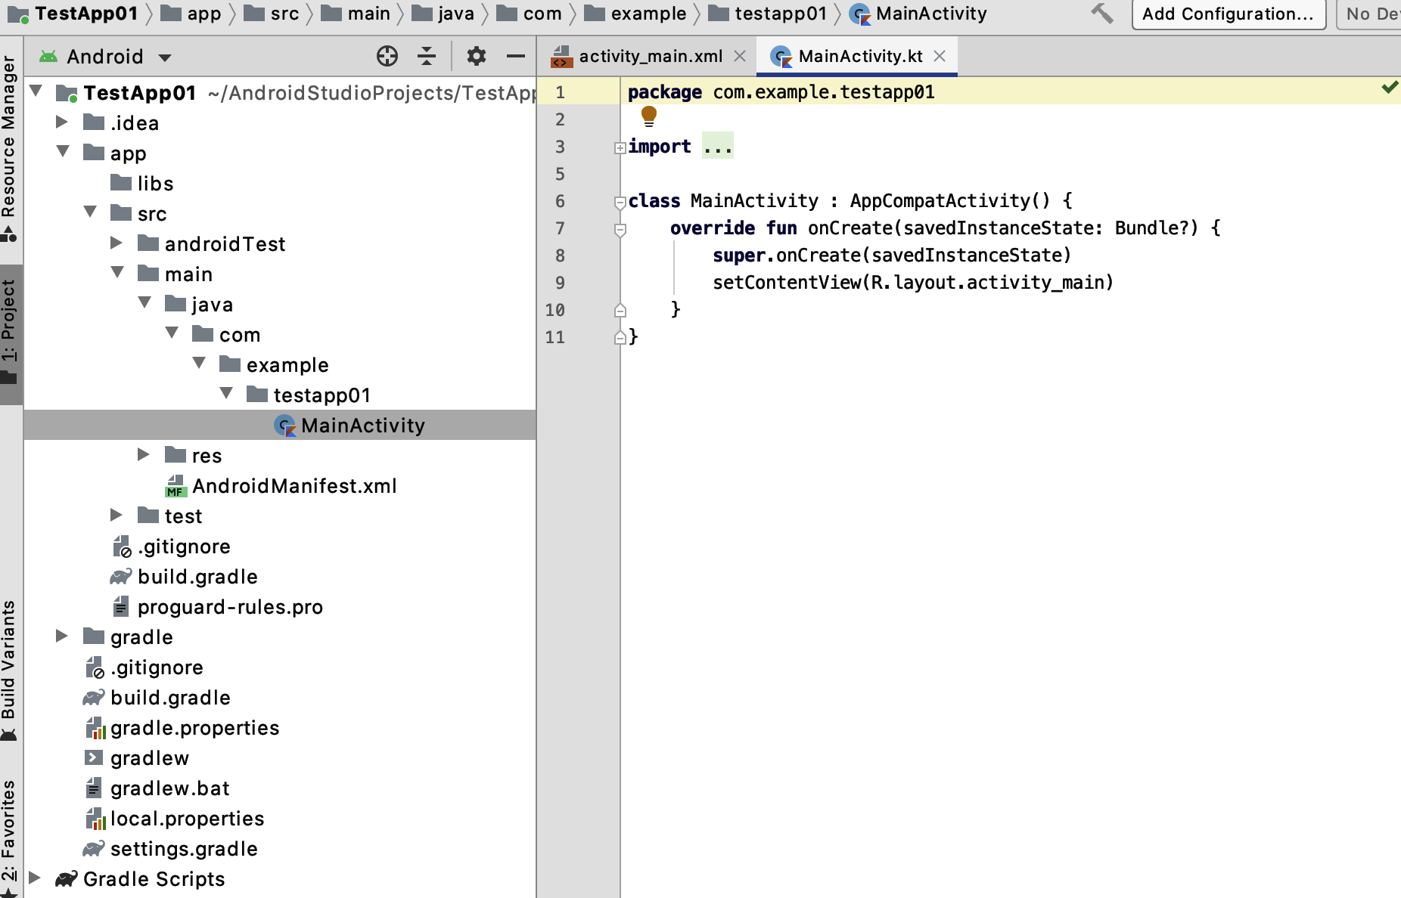Click the proguard-rules.pro file icon
Screen dimensions: 1401x898
(x=120, y=606)
